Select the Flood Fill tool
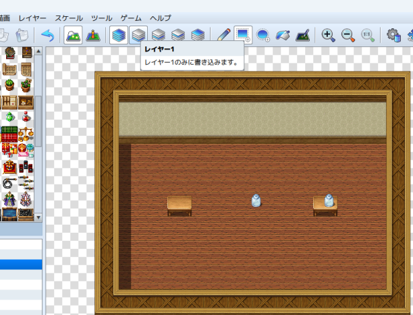The height and width of the screenshot is (315, 413). 283,35
